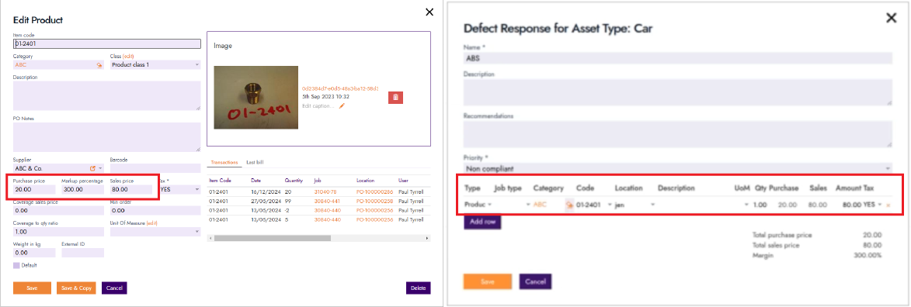The image size is (911, 307).
Task: Select the Transactions tab
Action: tap(224, 163)
